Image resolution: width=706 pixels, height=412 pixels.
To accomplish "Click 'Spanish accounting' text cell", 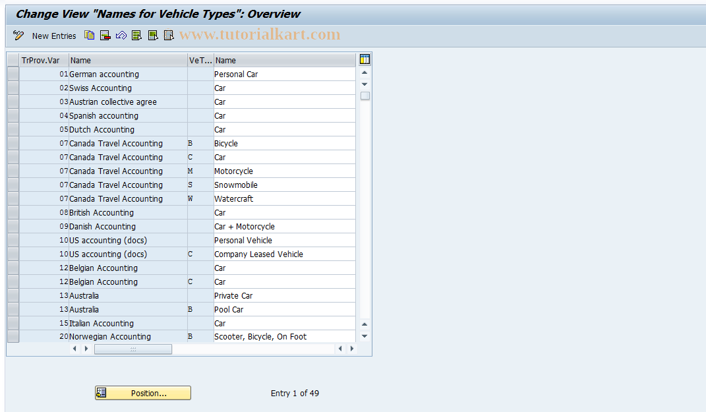I will point(128,116).
